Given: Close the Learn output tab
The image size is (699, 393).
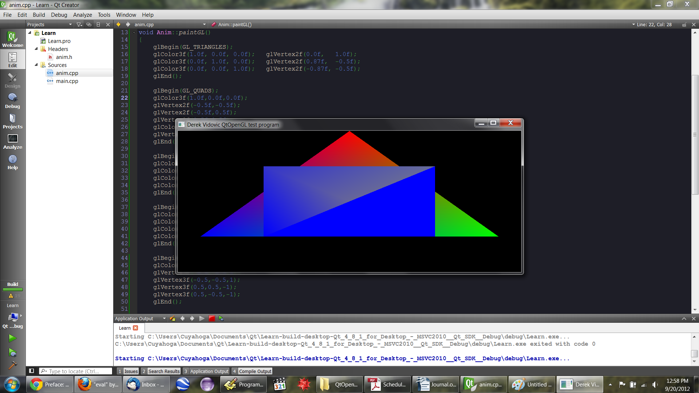Looking at the screenshot, I should pos(135,328).
